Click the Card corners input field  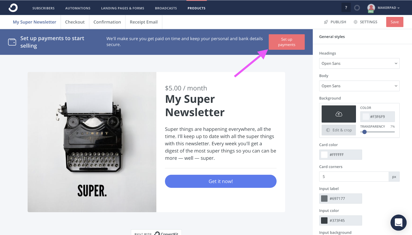click(354, 177)
